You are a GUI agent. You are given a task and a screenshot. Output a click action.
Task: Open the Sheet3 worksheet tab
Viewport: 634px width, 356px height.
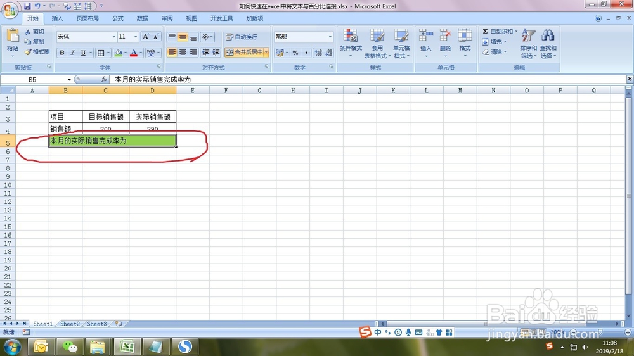tap(97, 324)
